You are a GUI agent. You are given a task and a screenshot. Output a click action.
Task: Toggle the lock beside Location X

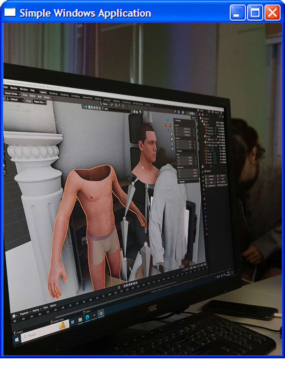[x=194, y=130]
